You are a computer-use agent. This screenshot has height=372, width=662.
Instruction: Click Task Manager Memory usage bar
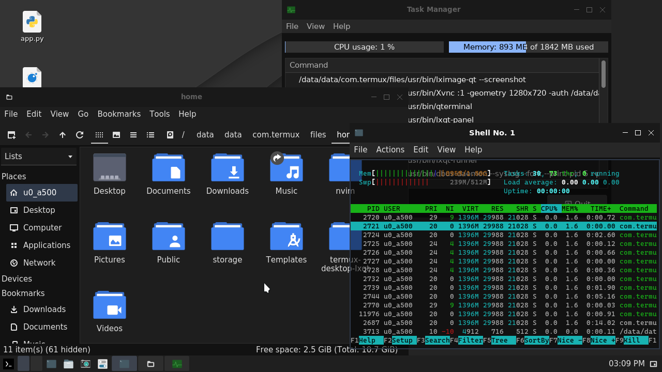[528, 47]
